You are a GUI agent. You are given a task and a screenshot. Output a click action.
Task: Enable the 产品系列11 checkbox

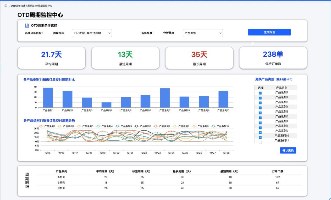[x=260, y=142]
